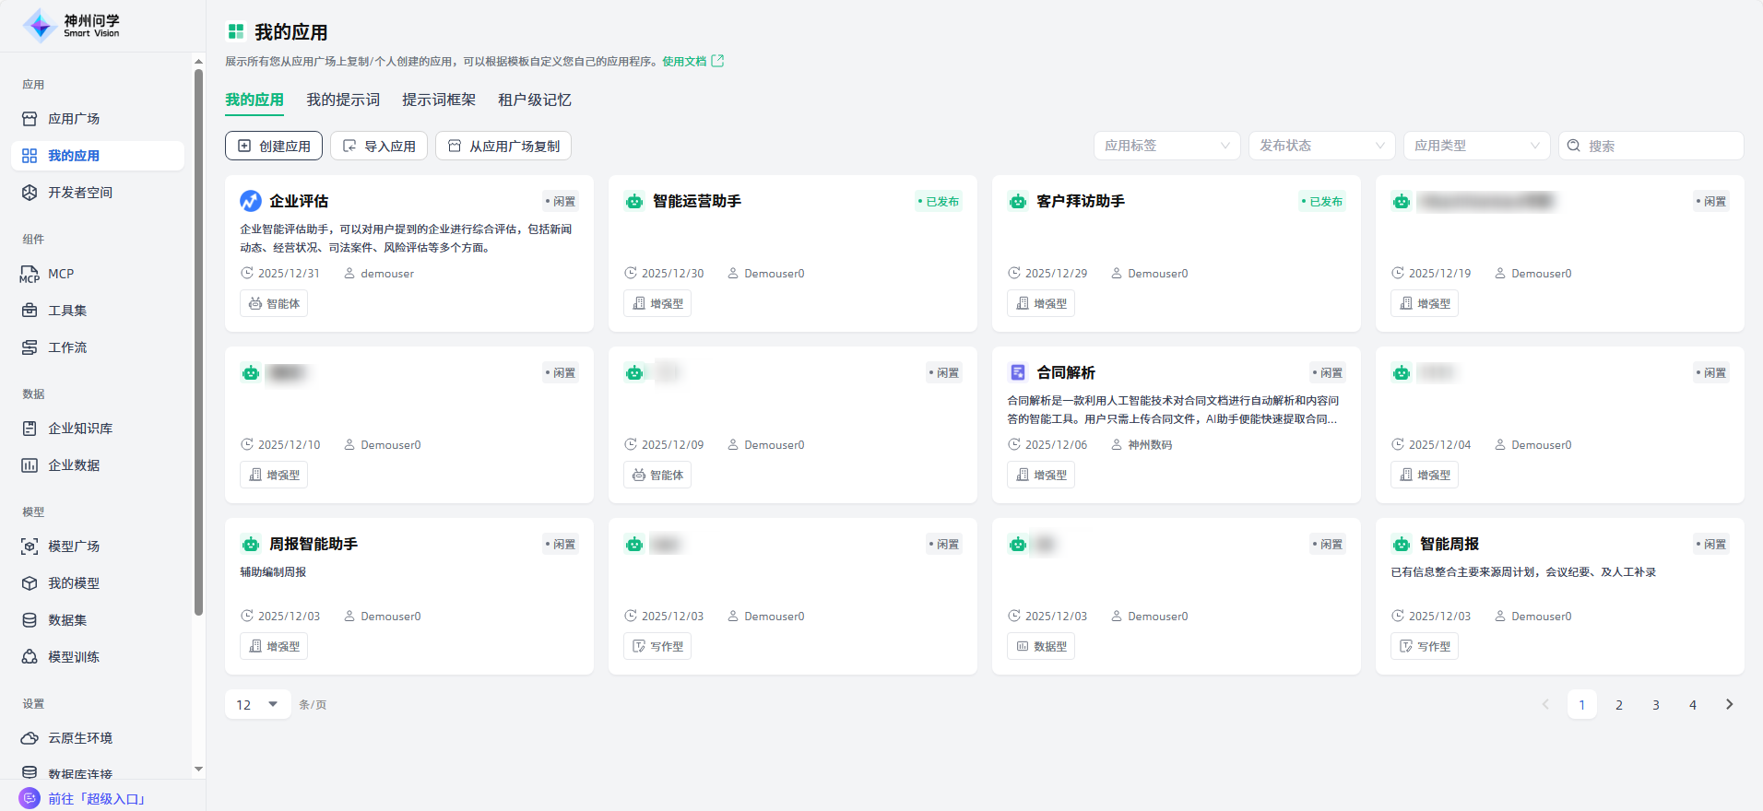Open 云原生环境 settings in sidebar

point(80,738)
